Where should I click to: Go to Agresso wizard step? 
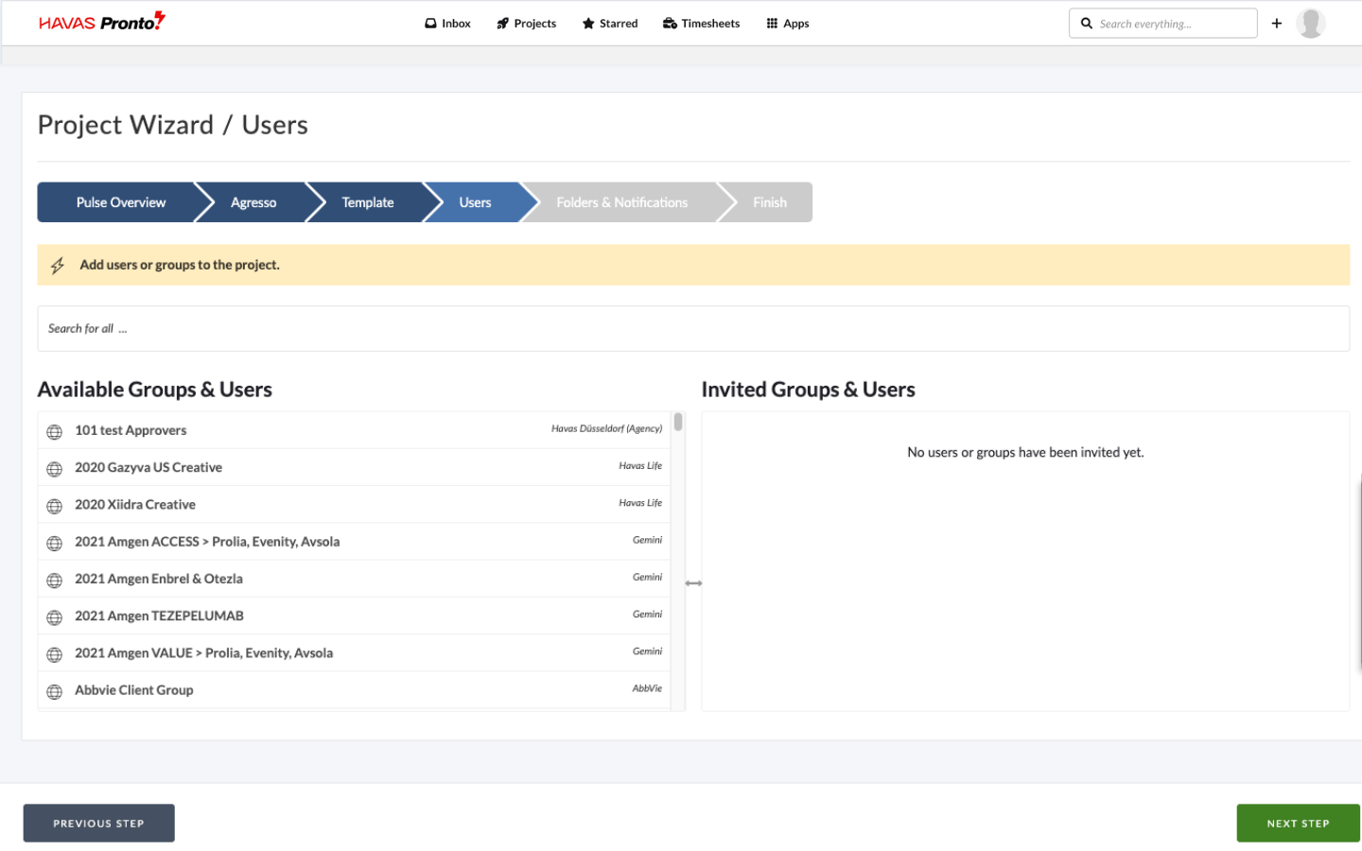click(x=253, y=202)
